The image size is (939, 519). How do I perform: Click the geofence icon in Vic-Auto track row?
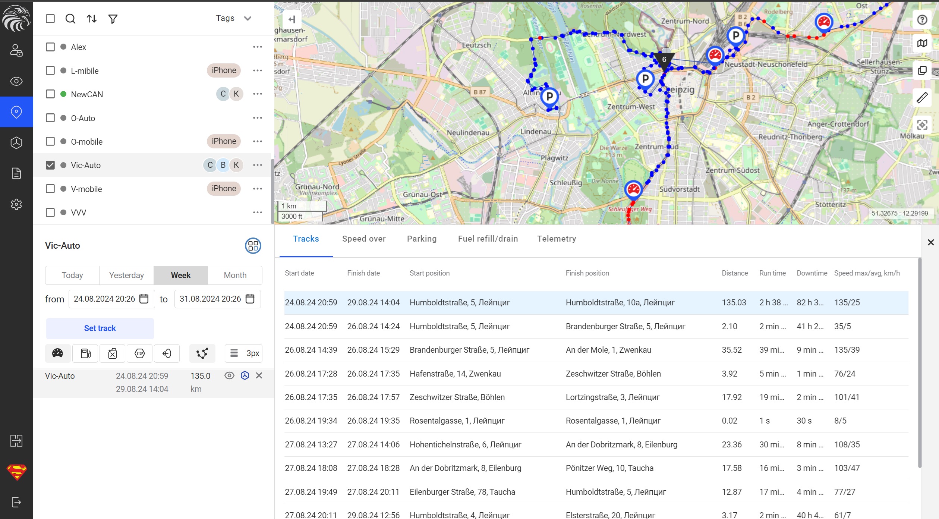pos(245,375)
